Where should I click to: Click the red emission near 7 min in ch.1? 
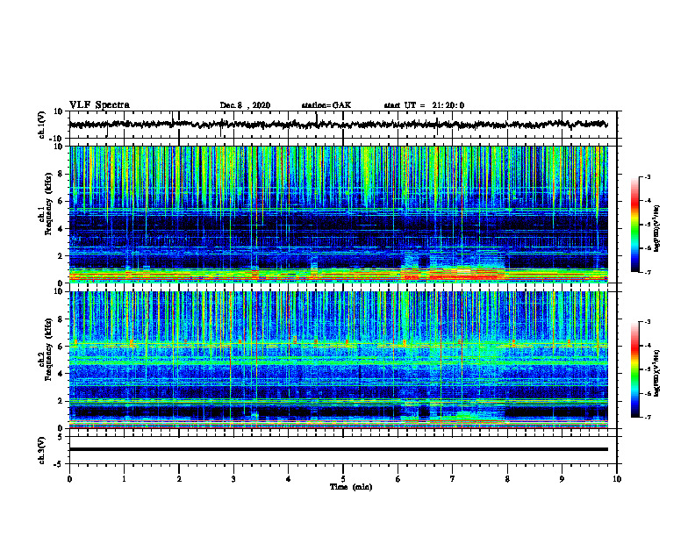point(463,276)
